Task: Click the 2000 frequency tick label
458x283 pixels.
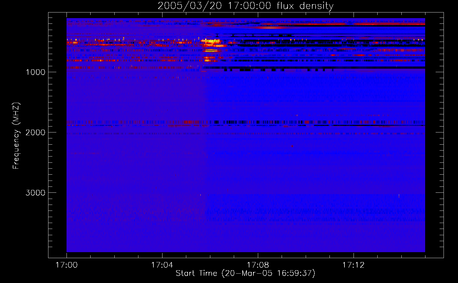Action: click(x=36, y=132)
